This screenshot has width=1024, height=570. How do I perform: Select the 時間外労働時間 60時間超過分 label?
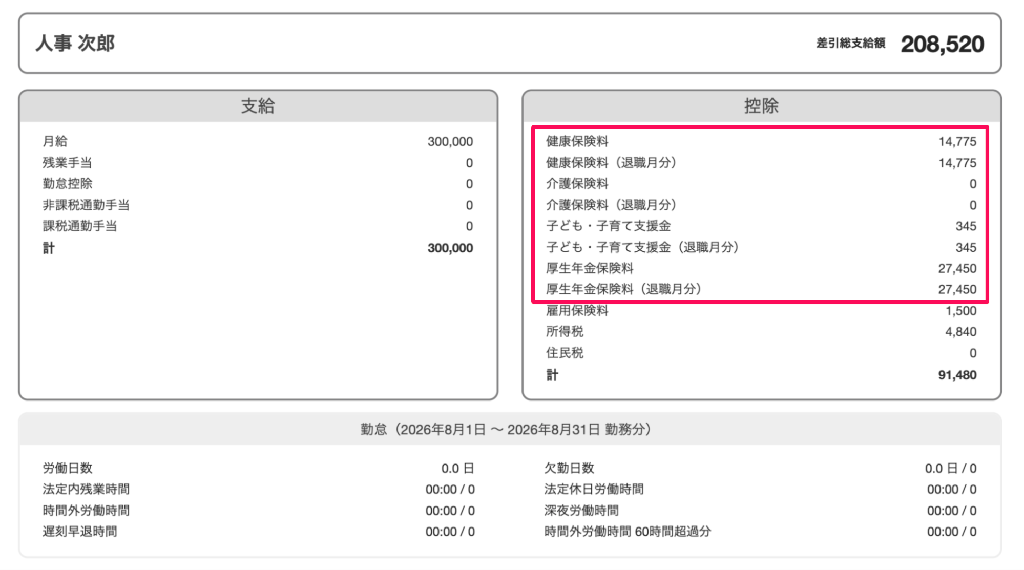click(x=628, y=532)
